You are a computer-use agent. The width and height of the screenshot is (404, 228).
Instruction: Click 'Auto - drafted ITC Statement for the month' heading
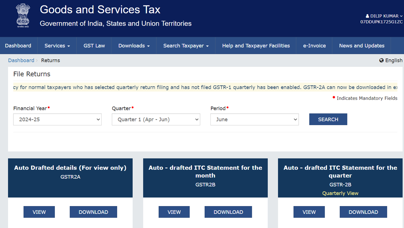(205, 172)
